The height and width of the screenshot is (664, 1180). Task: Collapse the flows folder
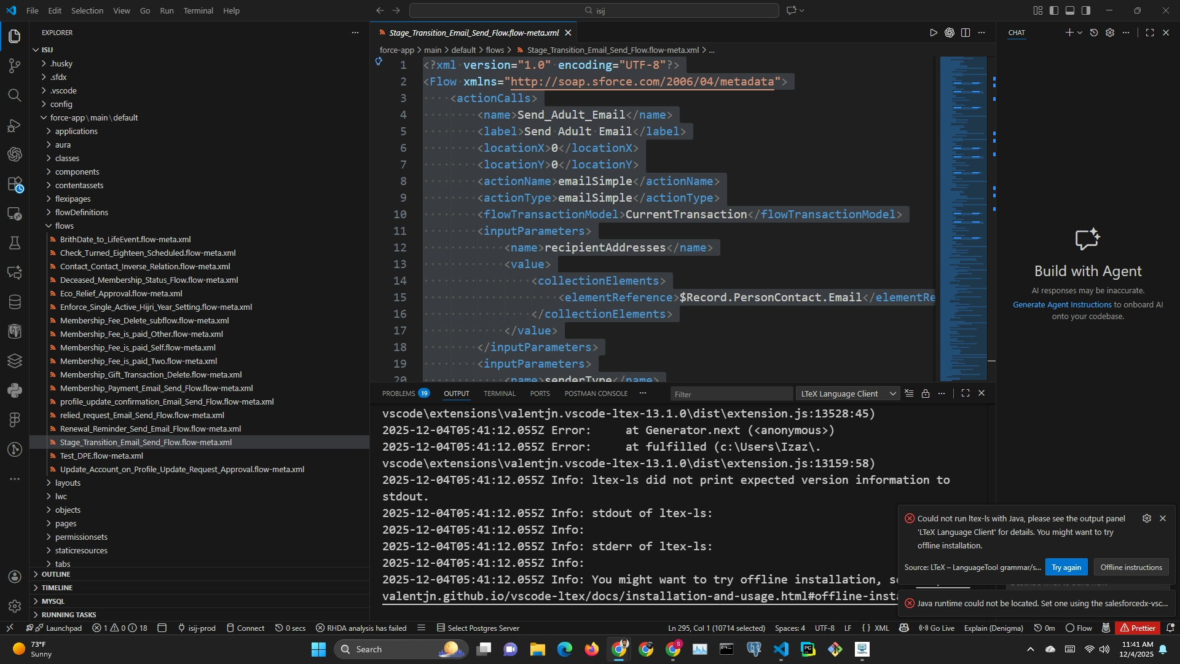coord(64,226)
